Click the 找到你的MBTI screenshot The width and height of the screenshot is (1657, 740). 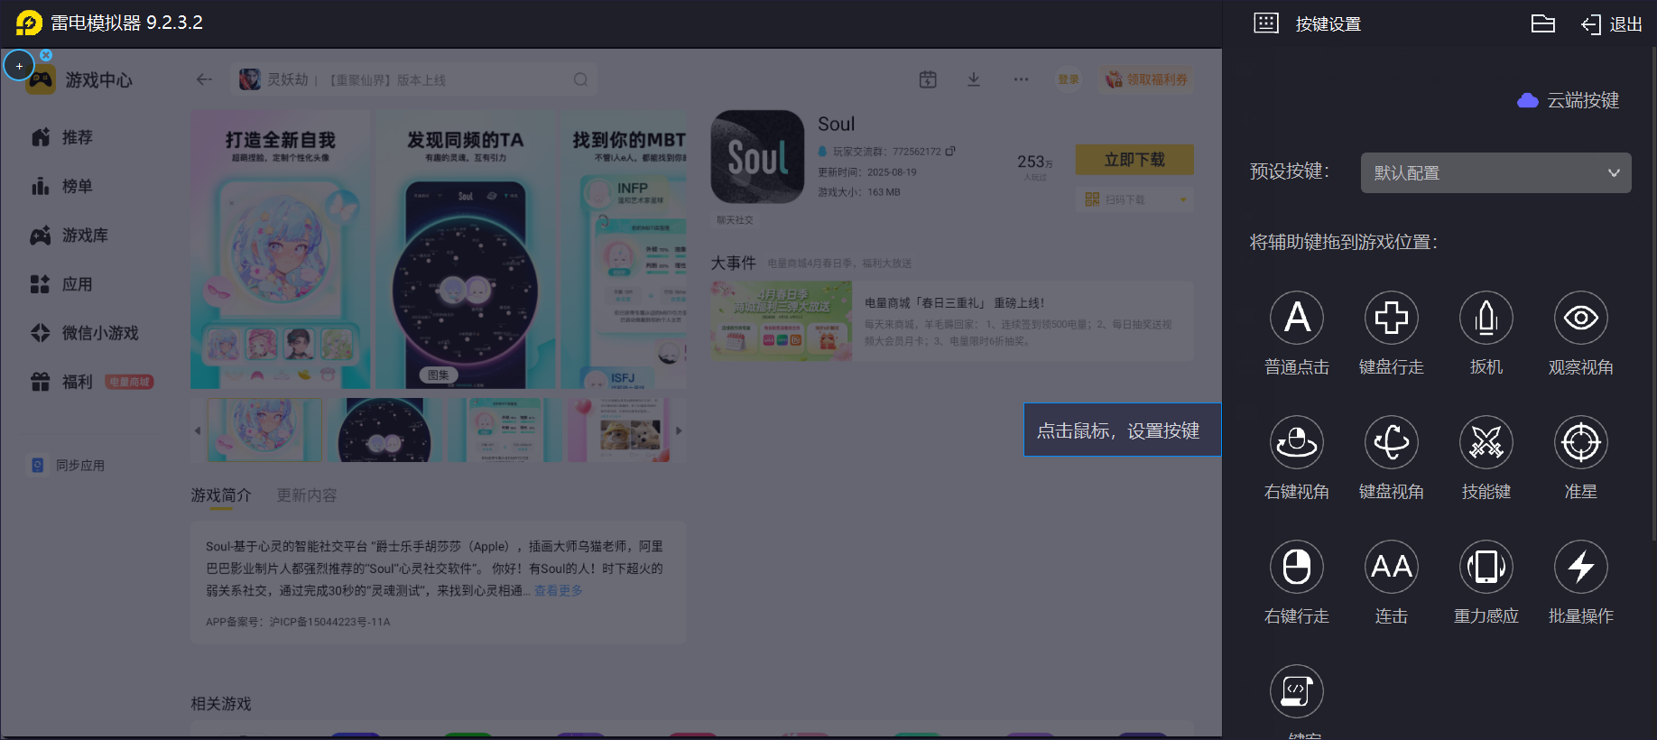click(624, 250)
